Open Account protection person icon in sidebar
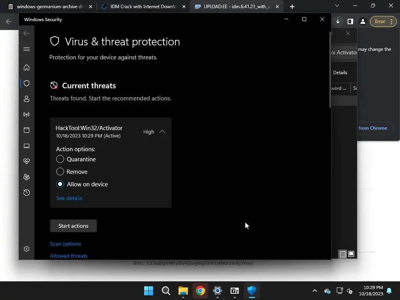This screenshot has width=400, height=300. [27, 99]
